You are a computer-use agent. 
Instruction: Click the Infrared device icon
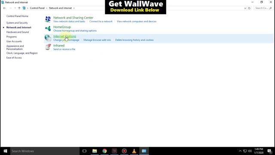pyautogui.click(x=48, y=47)
